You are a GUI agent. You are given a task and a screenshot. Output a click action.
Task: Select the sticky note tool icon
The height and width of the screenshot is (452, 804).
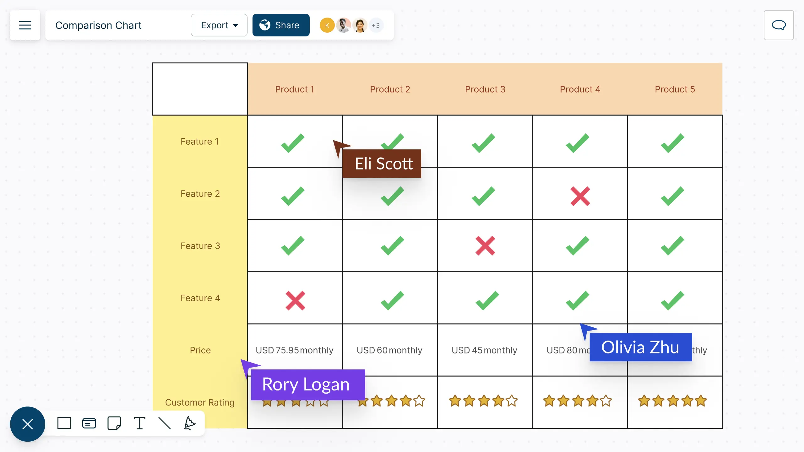[114, 424]
